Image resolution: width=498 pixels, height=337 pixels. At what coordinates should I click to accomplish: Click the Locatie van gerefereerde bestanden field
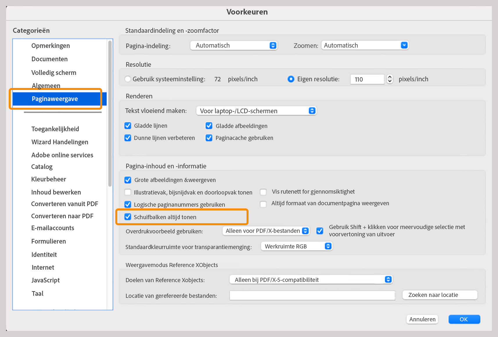(x=312, y=295)
